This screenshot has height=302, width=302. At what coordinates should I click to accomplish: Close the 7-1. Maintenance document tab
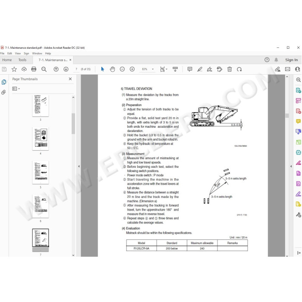tap(70, 60)
